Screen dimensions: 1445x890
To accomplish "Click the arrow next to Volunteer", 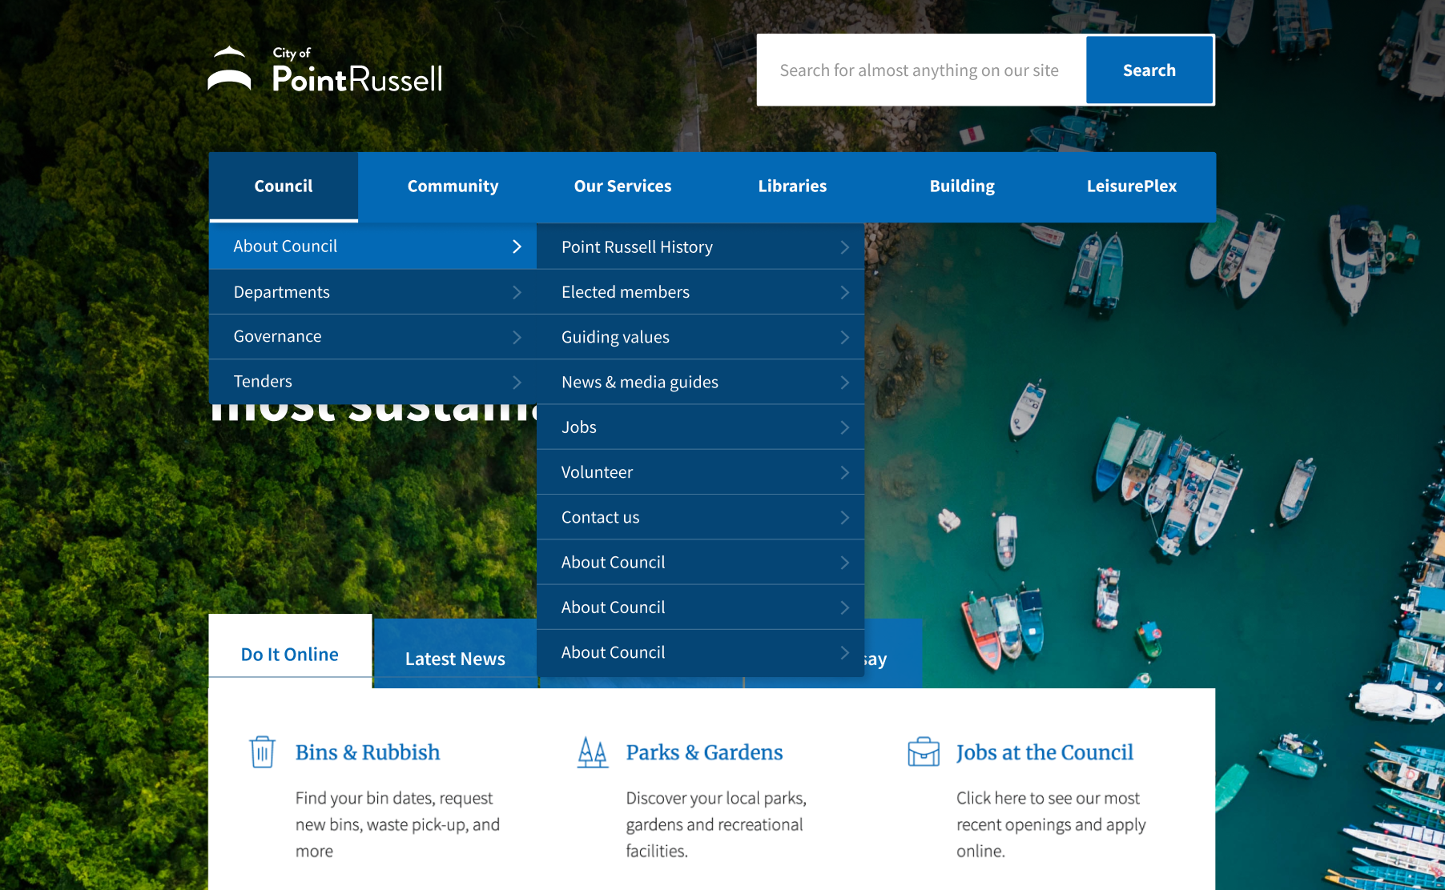I will point(844,472).
